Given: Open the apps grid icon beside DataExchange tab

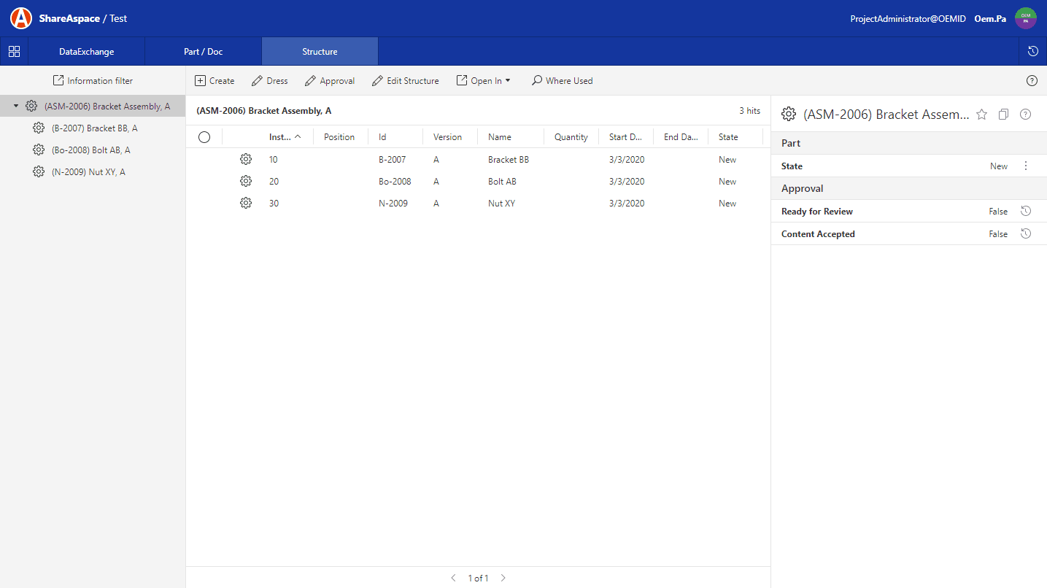Looking at the screenshot, I should pyautogui.click(x=14, y=51).
